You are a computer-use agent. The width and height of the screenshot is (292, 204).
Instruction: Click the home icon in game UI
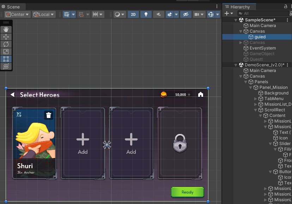[201, 94]
